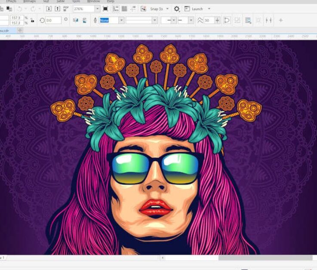Screen dimensions: 317x270
Task: Open the Table menu
Action: 60,1
